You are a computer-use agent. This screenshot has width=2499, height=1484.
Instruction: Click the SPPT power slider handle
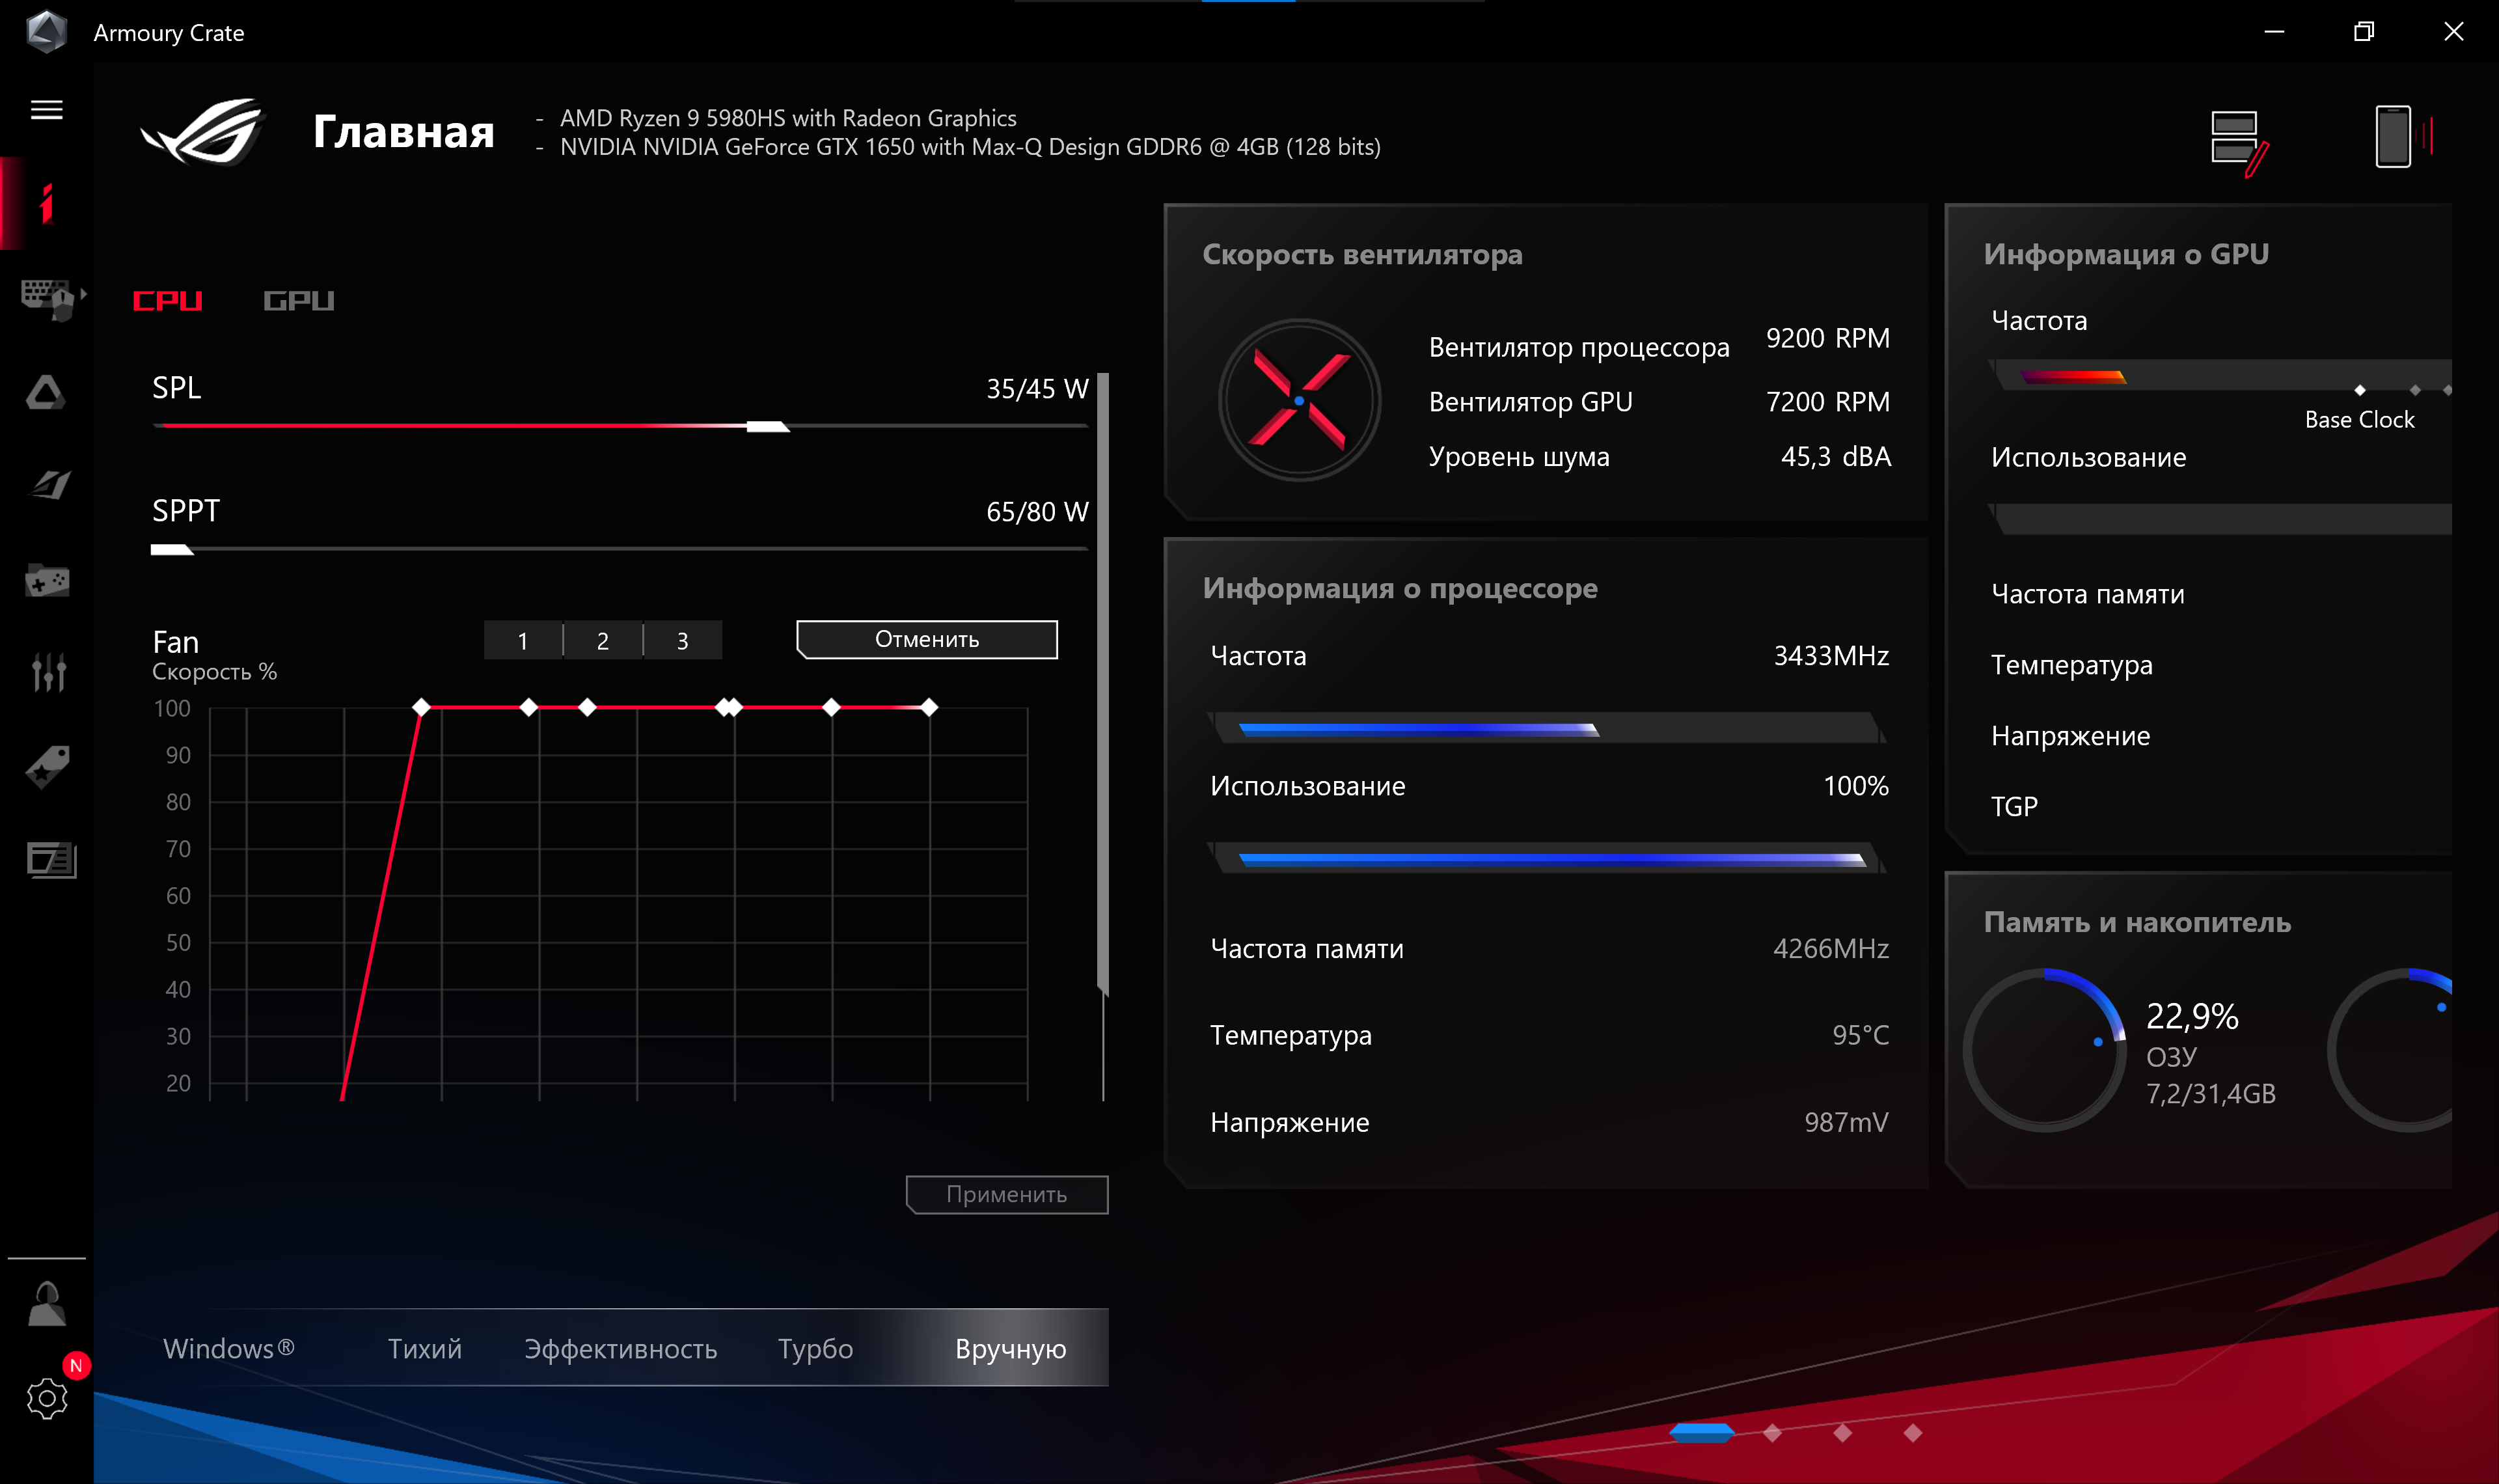(x=172, y=549)
